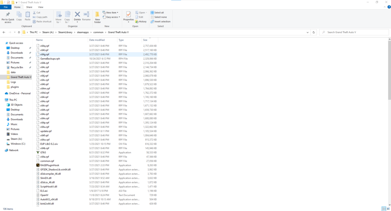Switch to details view button
The height and width of the screenshot is (211, 391).
tap(384, 209)
